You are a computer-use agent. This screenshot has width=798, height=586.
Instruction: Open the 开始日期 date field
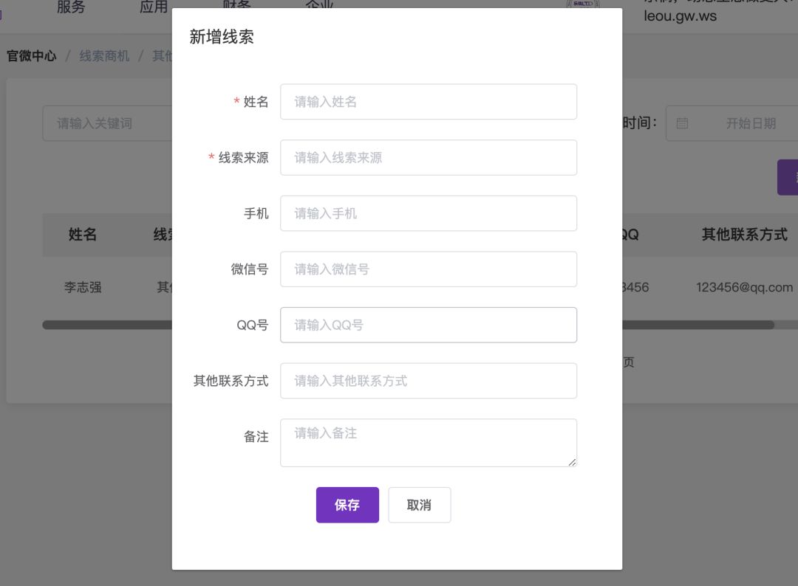tap(750, 123)
